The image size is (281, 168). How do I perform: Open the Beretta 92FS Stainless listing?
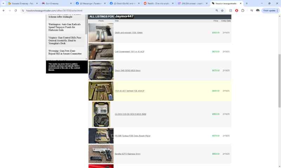point(128,154)
